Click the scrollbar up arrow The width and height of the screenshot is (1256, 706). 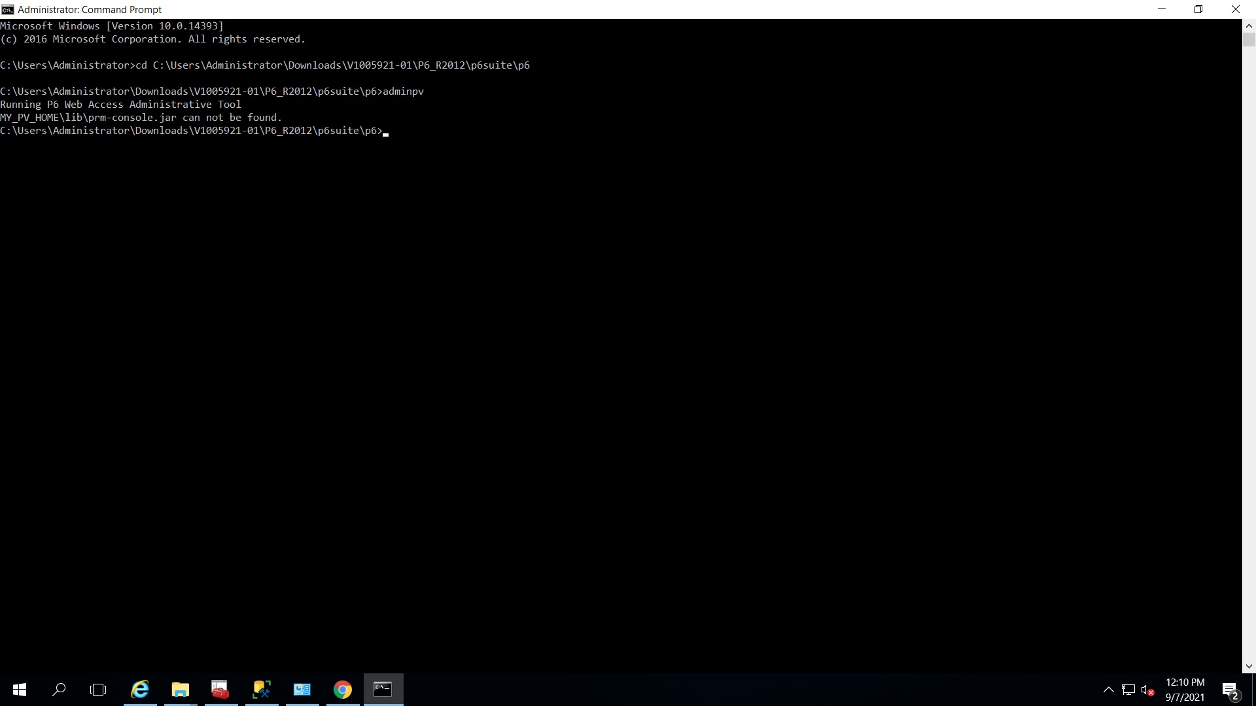coord(1249,26)
